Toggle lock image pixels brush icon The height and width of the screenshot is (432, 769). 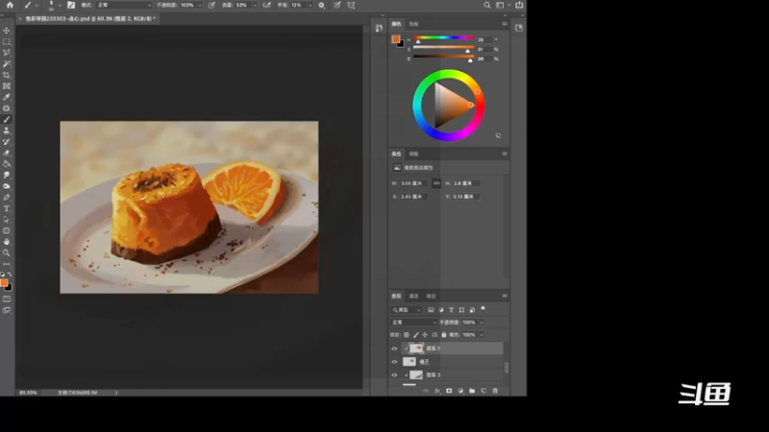point(416,335)
